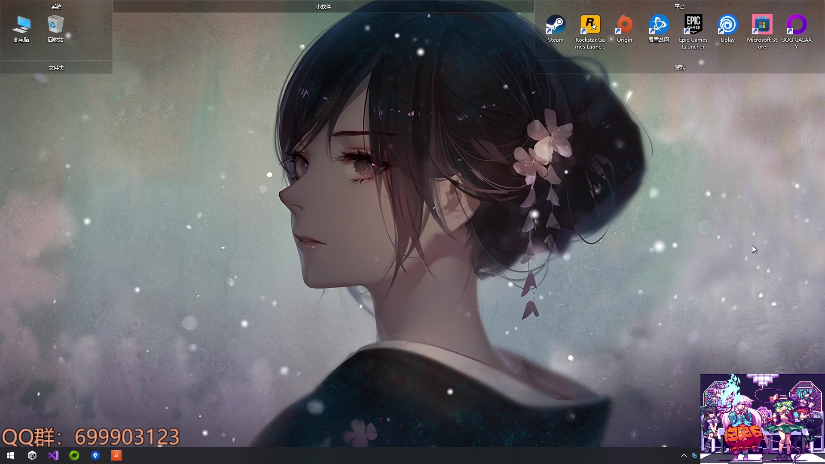This screenshot has height=464, width=825.
Task: Open Unity Hub from the taskbar
Action: (x=32, y=455)
